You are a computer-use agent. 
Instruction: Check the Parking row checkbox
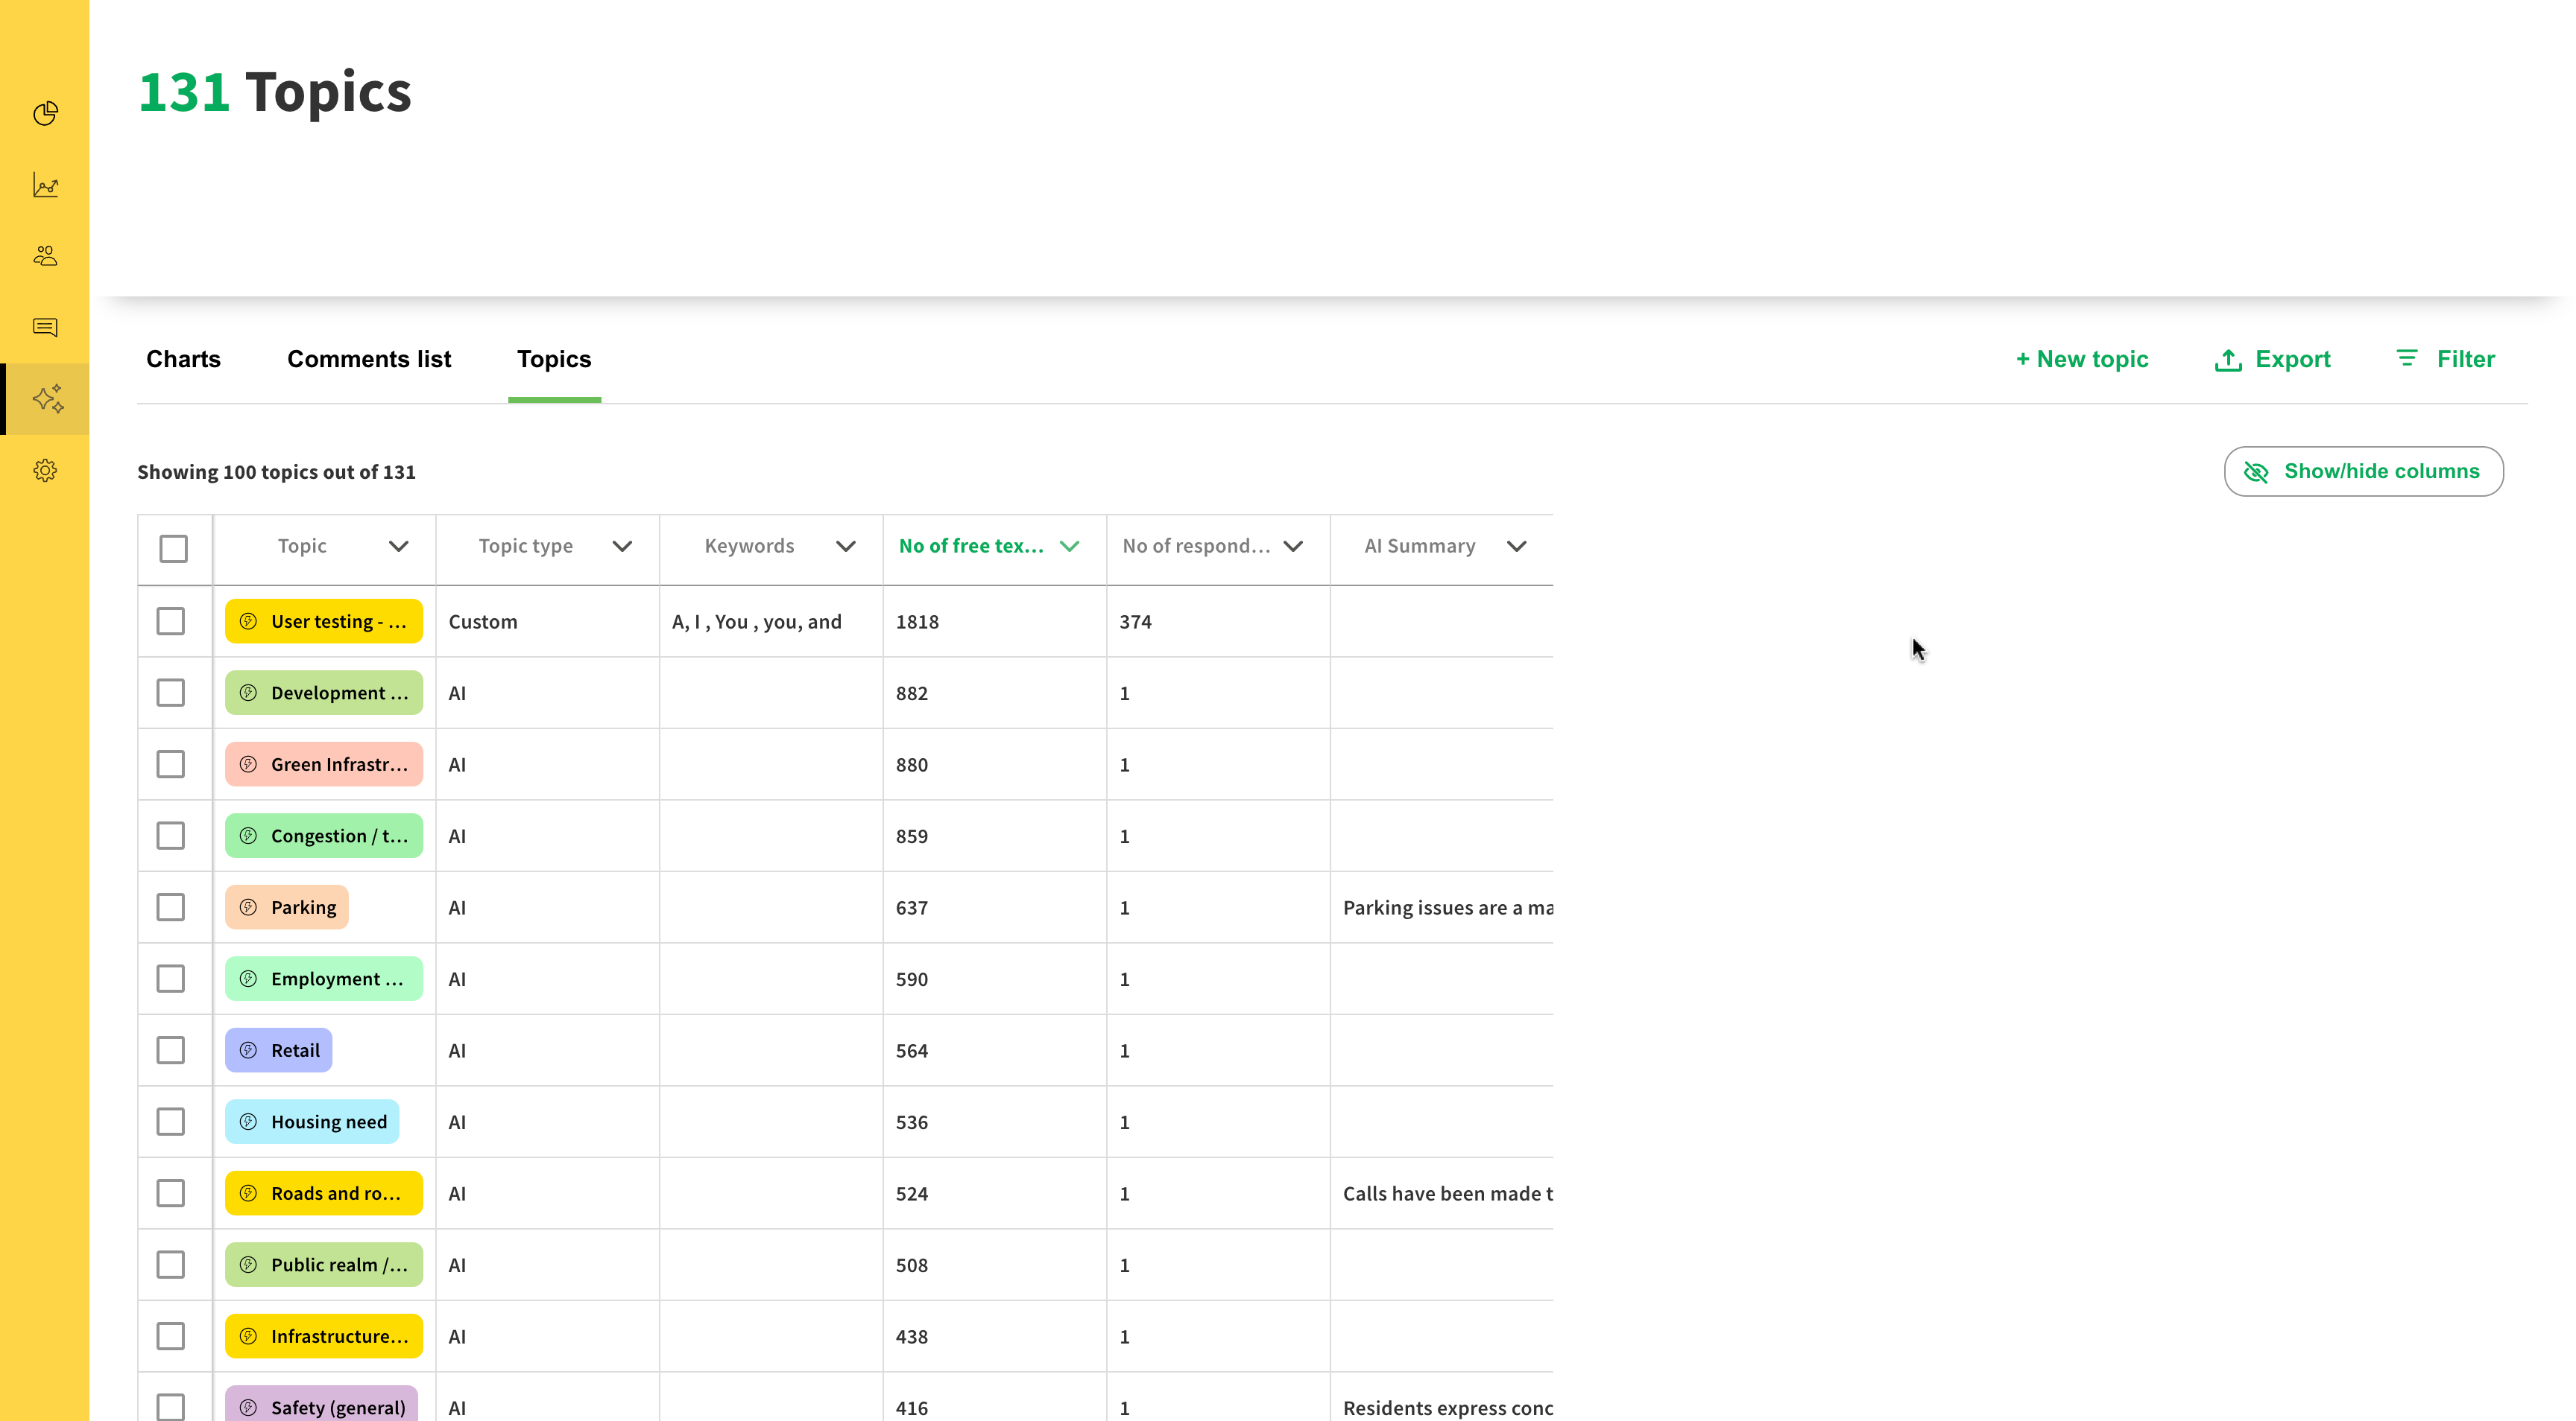171,907
